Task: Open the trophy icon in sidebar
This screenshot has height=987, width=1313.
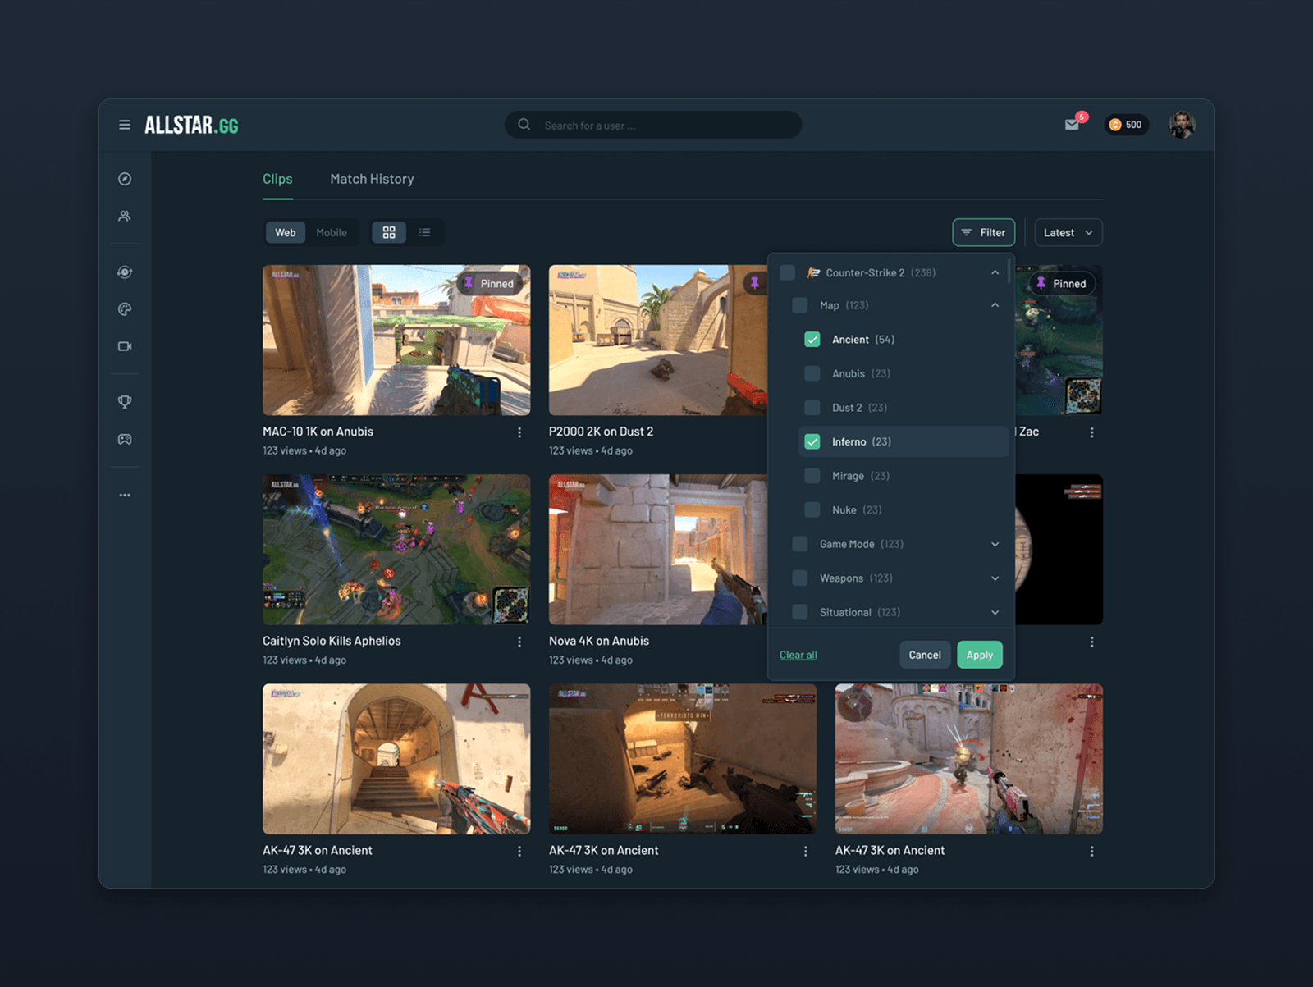Action: pos(125,402)
